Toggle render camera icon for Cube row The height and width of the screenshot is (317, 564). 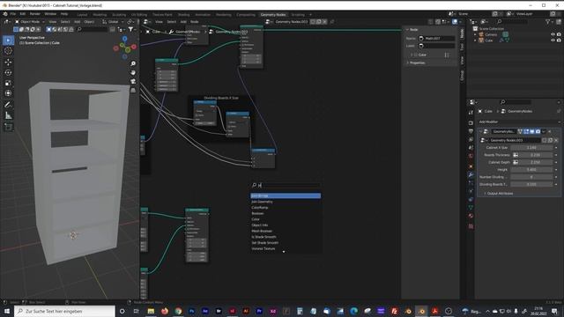(x=559, y=41)
